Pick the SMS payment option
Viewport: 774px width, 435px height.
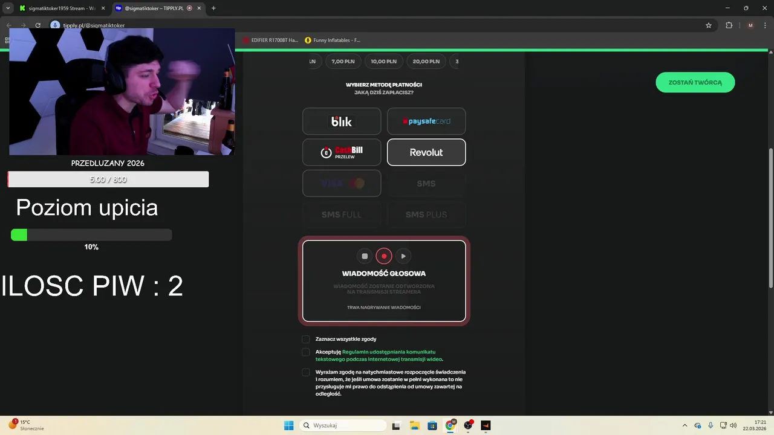426,184
